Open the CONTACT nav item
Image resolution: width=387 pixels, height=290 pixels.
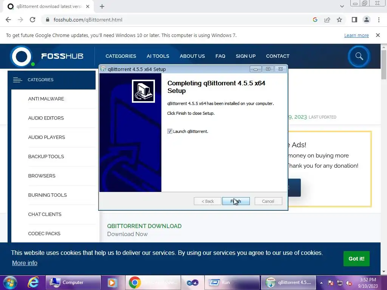tap(278, 56)
